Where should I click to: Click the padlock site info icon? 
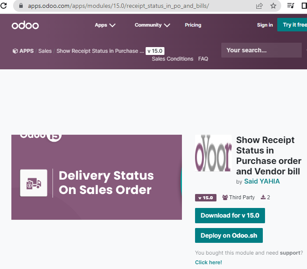pyautogui.click(x=21, y=6)
